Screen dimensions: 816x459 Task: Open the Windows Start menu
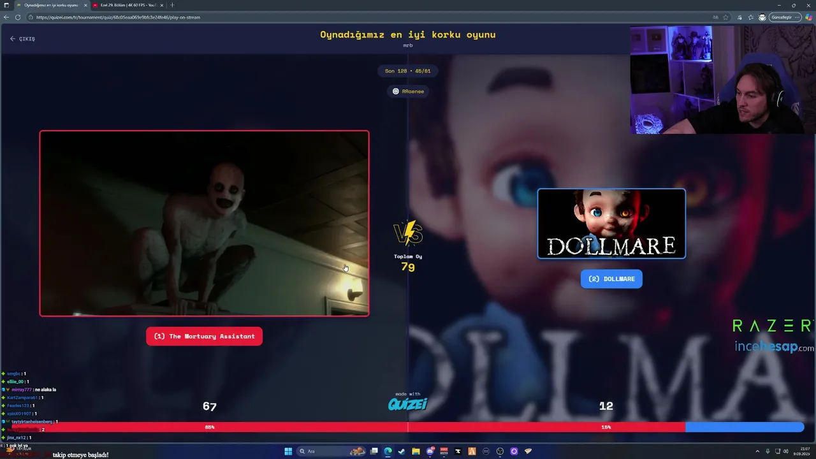288,451
